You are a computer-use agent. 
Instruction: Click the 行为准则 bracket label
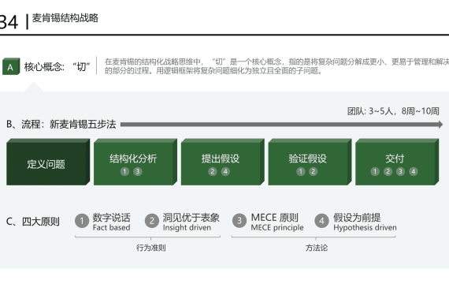(x=151, y=248)
